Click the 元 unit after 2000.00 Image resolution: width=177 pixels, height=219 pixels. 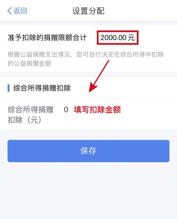click(131, 38)
